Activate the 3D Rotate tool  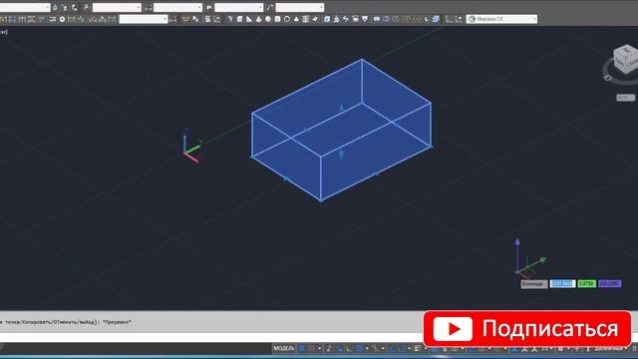click(417, 19)
